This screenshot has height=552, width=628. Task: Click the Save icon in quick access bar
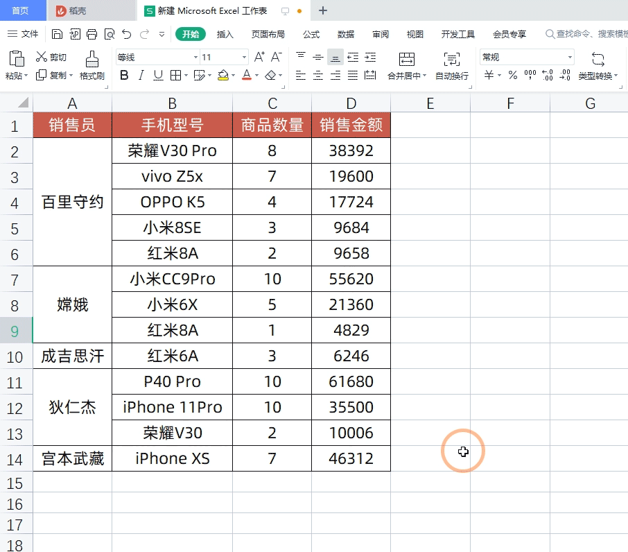[x=57, y=33]
